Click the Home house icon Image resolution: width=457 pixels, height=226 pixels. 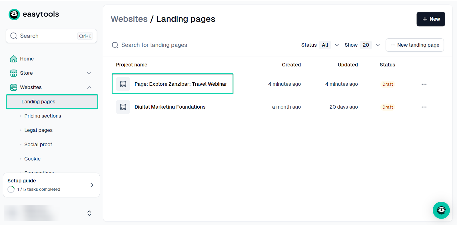13,59
